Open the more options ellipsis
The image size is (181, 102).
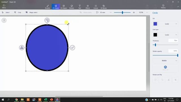[x=147, y=12]
